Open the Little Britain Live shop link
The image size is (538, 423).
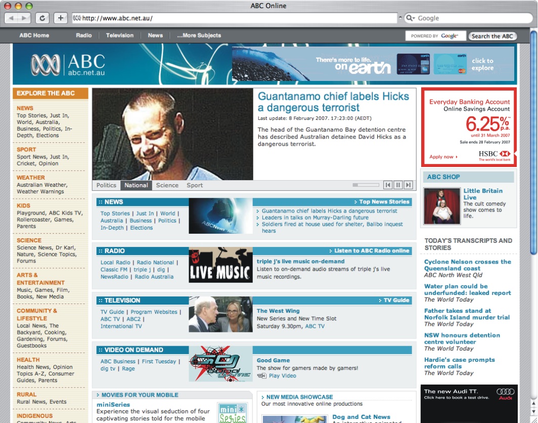[x=483, y=194]
